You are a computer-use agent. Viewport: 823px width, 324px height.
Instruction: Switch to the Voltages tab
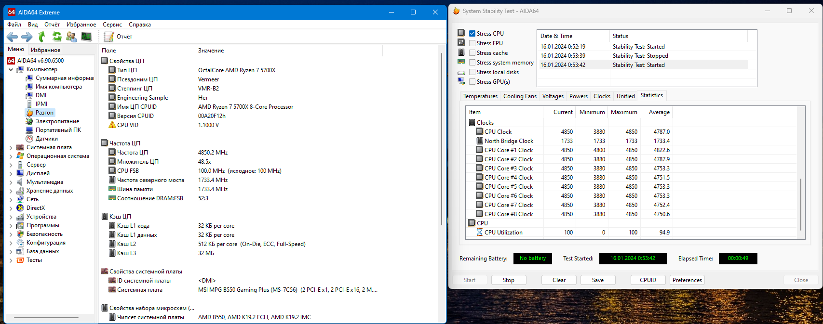(x=553, y=96)
